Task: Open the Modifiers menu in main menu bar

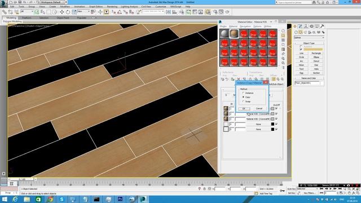Action: pos(65,7)
